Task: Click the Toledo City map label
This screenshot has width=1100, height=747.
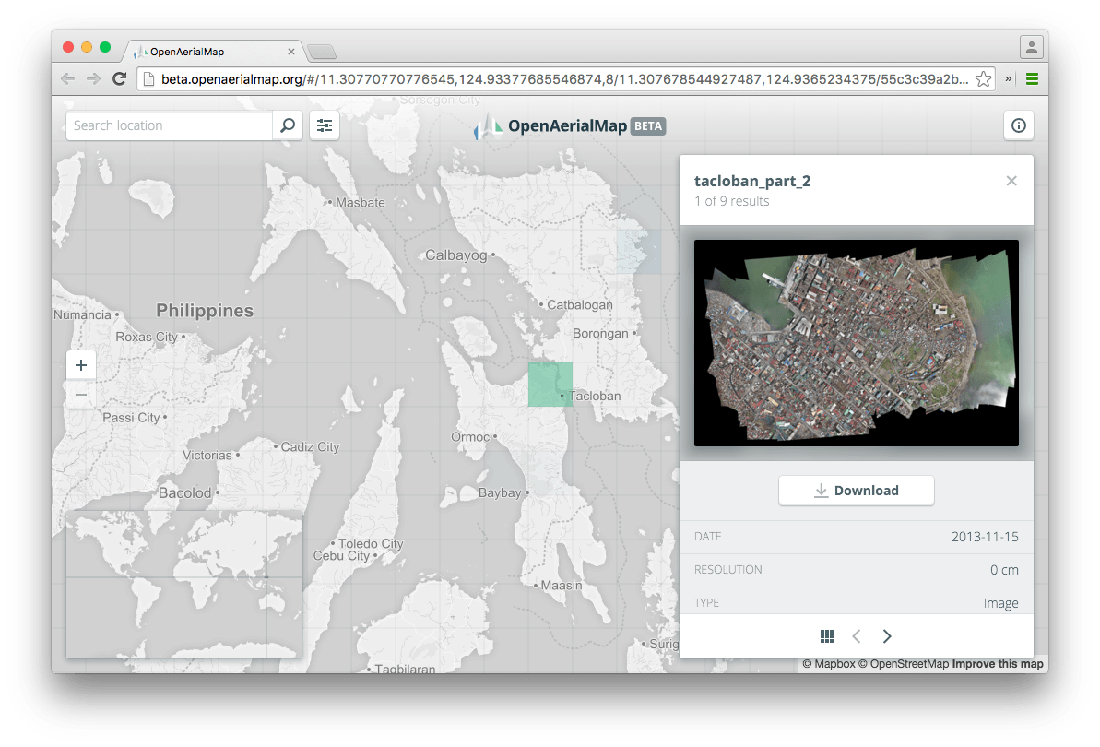Action: (x=371, y=543)
